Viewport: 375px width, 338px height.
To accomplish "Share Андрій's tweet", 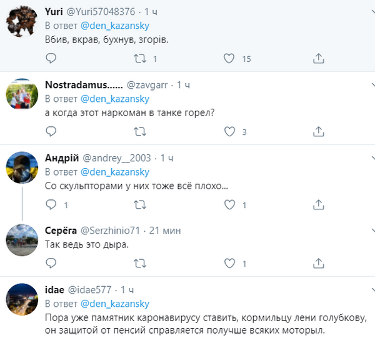I will 318,205.
